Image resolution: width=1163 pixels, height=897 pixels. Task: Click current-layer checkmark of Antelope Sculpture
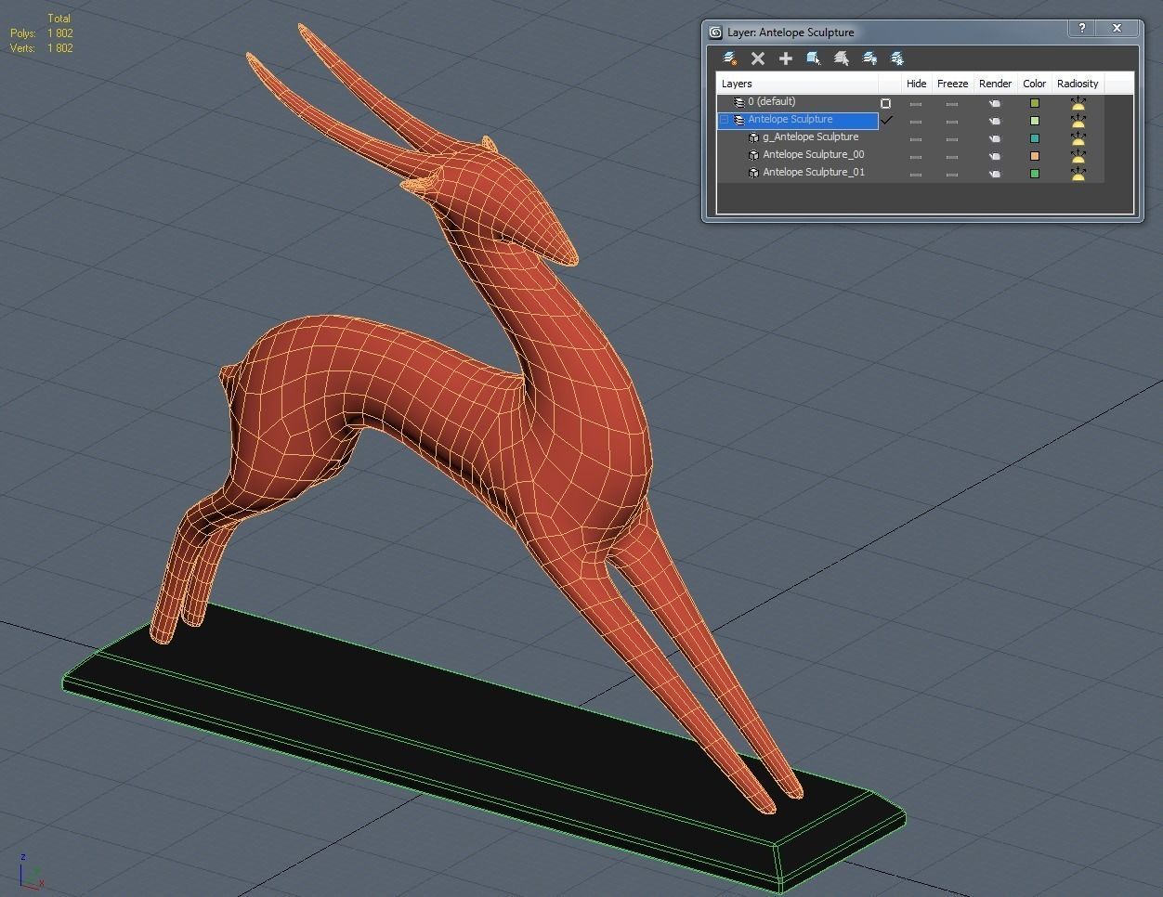click(x=886, y=120)
